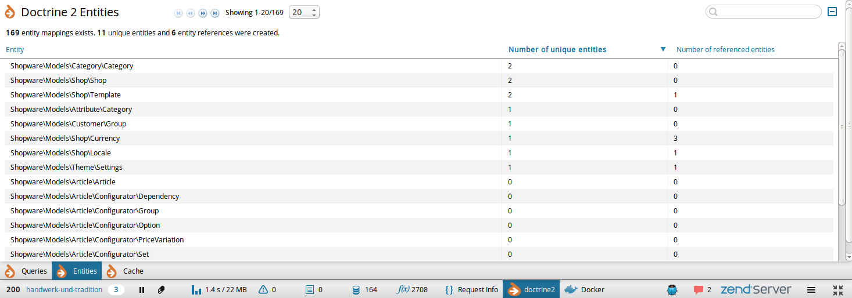Click the debugger bug icon
852x298 pixels.
pyautogui.click(x=672, y=290)
